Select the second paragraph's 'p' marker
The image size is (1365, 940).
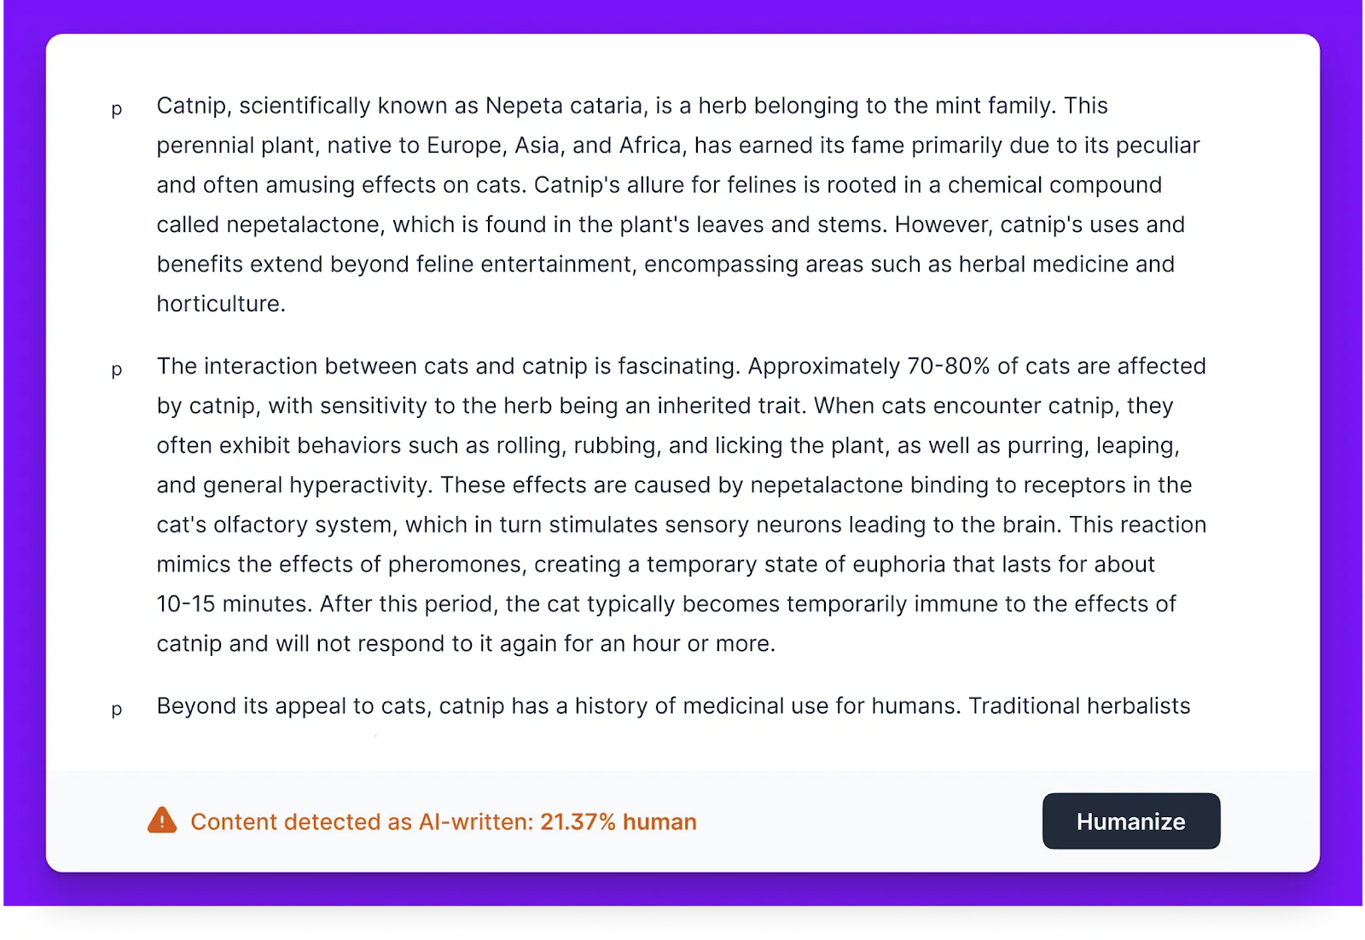tap(117, 369)
